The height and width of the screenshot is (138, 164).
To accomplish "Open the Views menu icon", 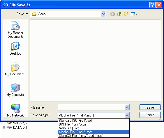I will coord(134,14).
